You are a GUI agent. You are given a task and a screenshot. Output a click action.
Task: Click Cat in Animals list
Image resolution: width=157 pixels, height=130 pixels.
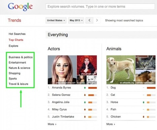pos(113,95)
